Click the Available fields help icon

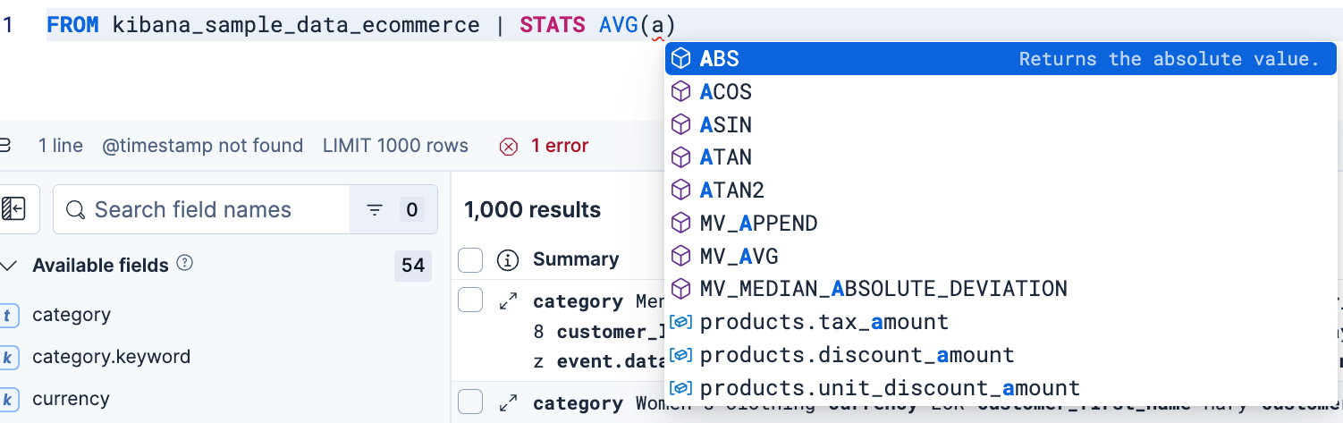click(x=185, y=264)
